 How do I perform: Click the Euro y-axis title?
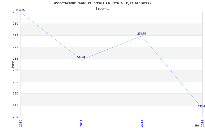(13, 65)
